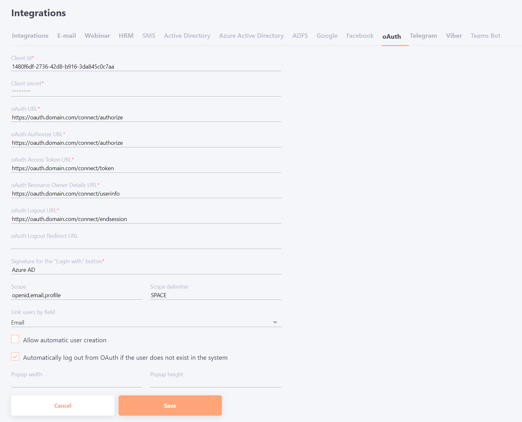Switch to the E-mail tab
Screen dimensions: 522x422
tap(66, 36)
